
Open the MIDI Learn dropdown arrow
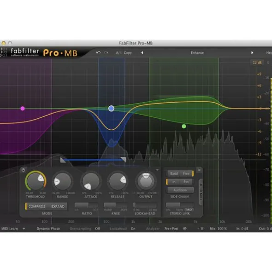pos(24,229)
